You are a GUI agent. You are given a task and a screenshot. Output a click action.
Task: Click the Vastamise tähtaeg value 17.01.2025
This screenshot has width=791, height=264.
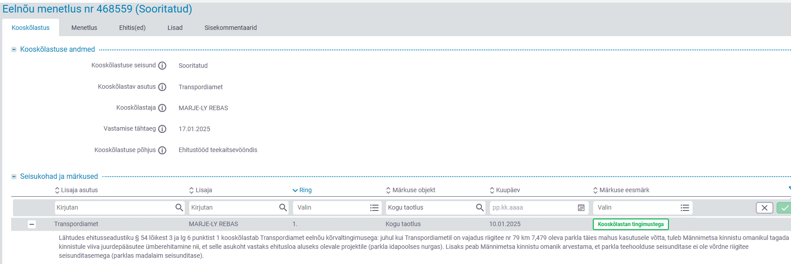coord(194,129)
